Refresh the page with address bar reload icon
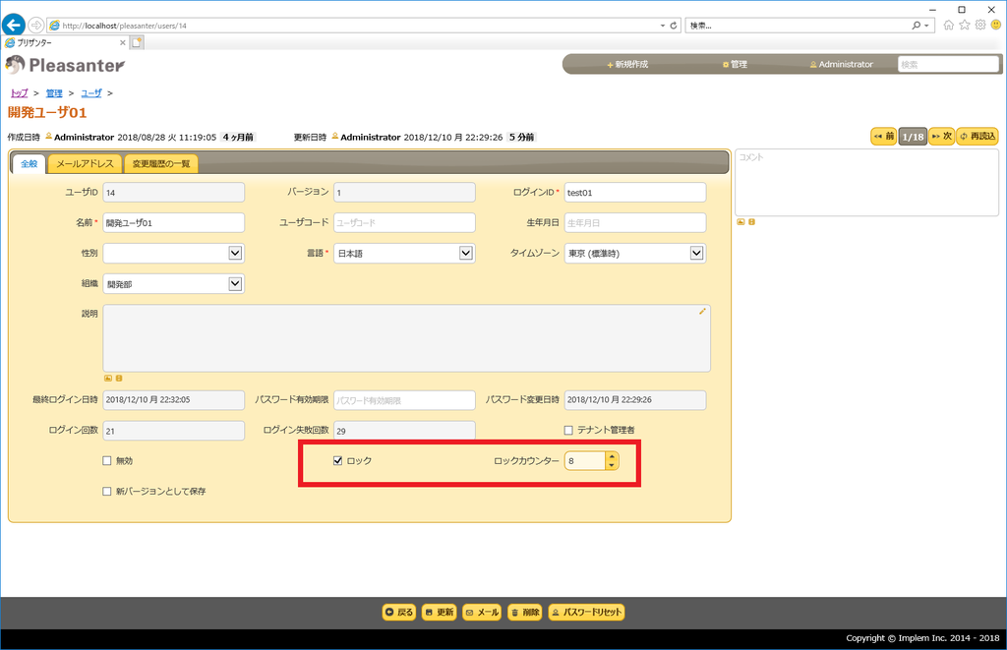Image resolution: width=1007 pixels, height=650 pixels. point(673,26)
